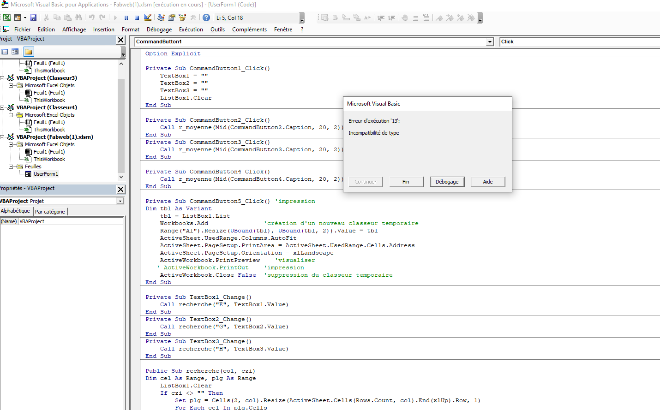Open VBA Help question mark icon

206,18
